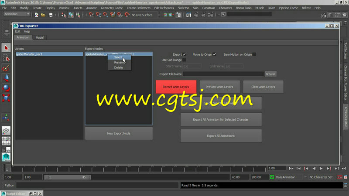Click the play forwards button
This screenshot has height=196, width=349.
[x=321, y=169]
